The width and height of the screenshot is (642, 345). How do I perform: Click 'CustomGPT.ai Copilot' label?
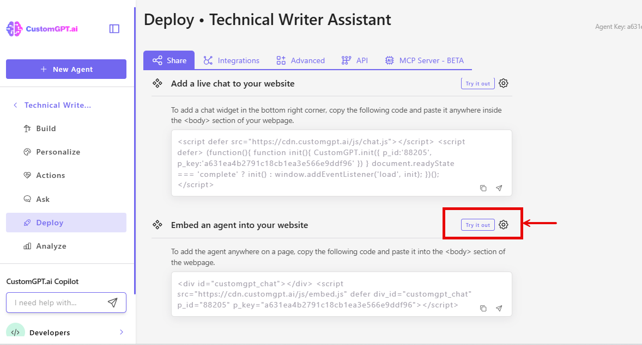click(42, 281)
